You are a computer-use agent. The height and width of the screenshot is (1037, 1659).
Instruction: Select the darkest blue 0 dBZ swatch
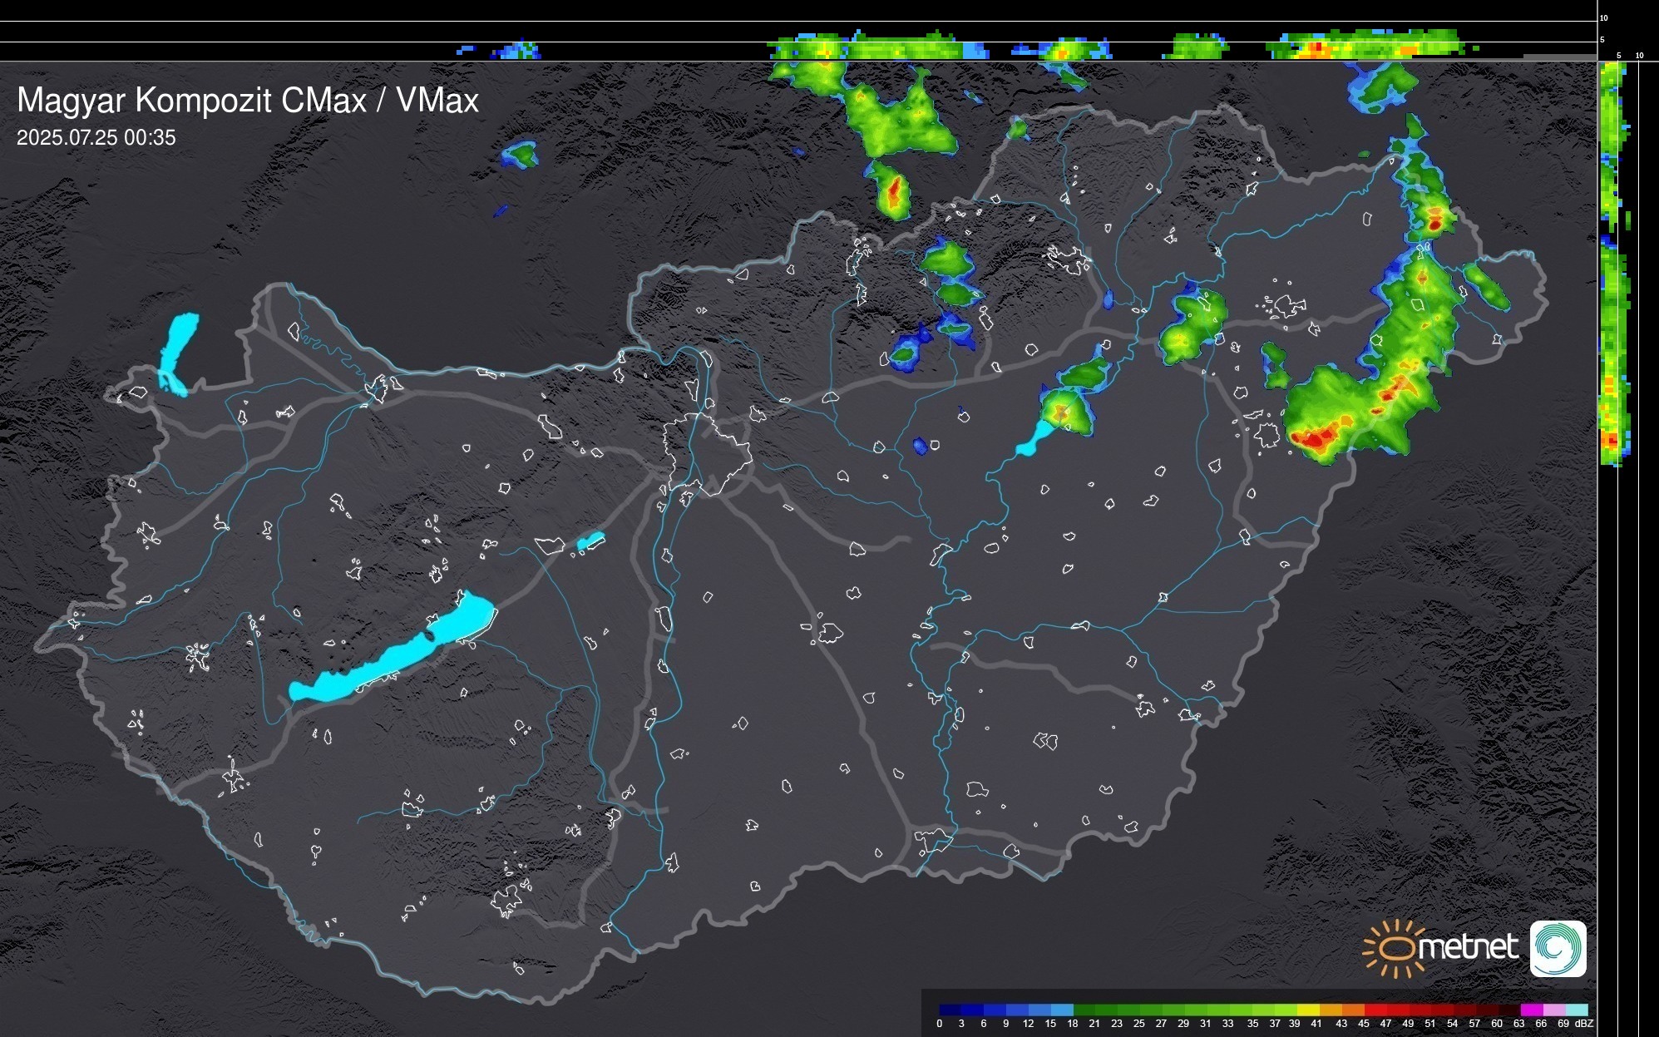coord(950,1010)
